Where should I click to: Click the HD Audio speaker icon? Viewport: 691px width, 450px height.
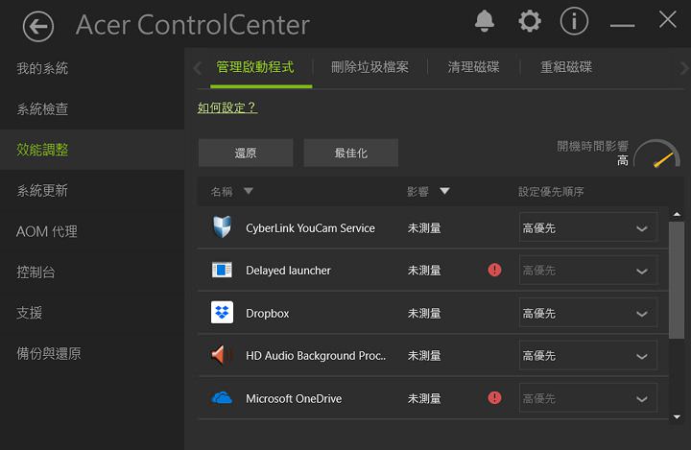[x=222, y=356]
